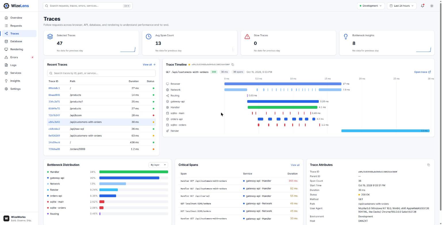This screenshot has height=225, width=442.
Task: Click the 265 ms critical span duration
Action: 293,181
